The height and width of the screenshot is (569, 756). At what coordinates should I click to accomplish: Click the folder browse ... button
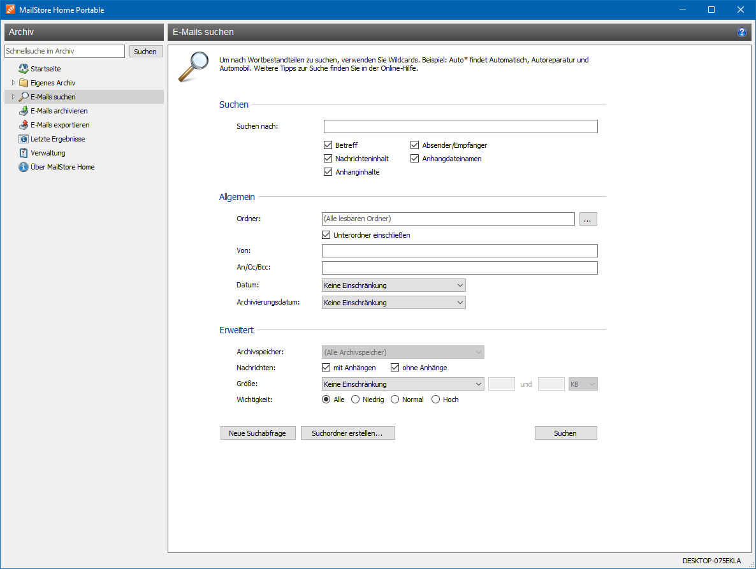[x=588, y=219]
